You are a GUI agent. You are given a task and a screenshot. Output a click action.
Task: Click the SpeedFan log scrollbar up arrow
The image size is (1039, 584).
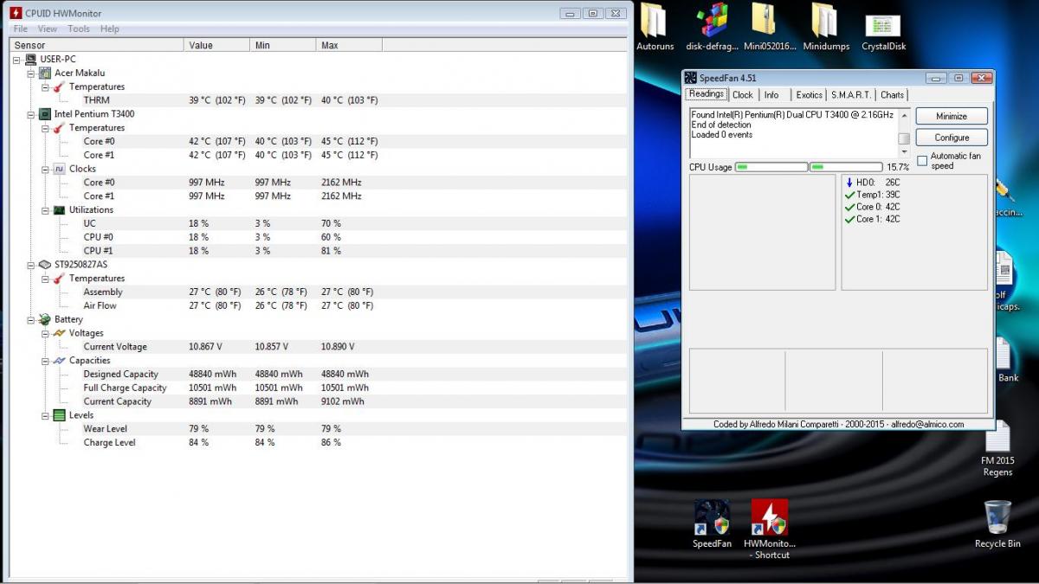click(x=904, y=115)
